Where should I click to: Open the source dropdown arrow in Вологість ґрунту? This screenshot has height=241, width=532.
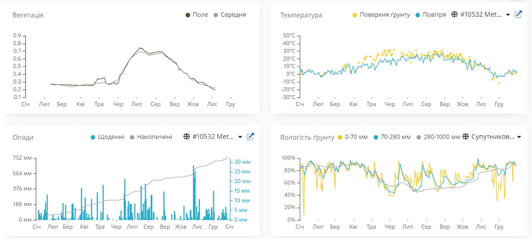point(519,137)
